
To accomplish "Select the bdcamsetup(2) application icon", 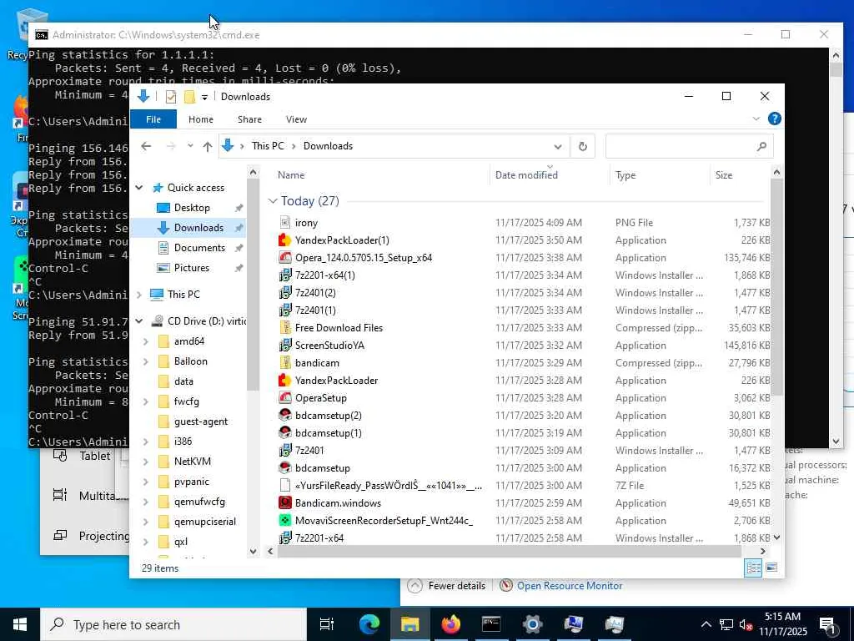I will [285, 415].
